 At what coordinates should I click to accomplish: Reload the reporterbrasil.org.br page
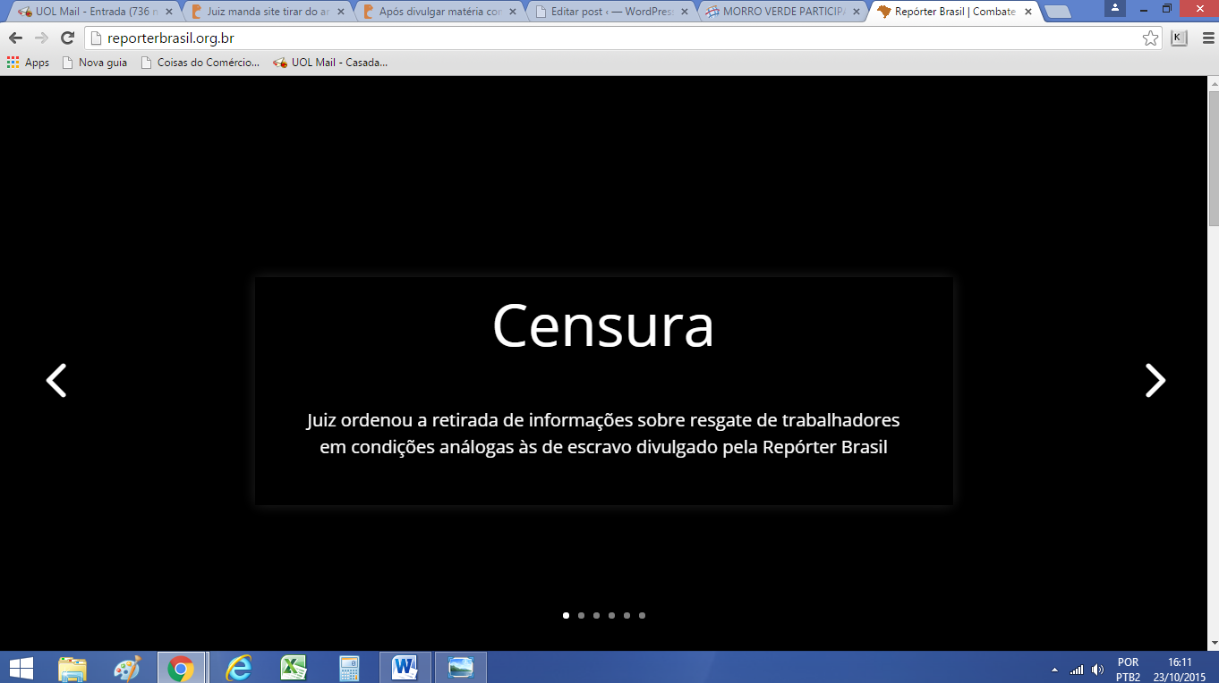(67, 38)
